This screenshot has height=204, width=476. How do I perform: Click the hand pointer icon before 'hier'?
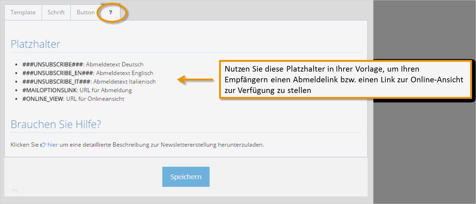(43, 145)
